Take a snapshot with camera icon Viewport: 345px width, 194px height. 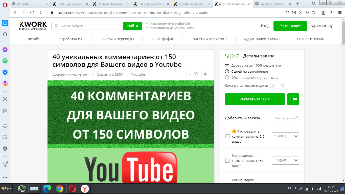294,13
